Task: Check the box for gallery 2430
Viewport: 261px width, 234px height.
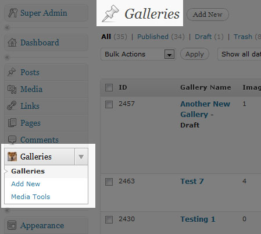Action: (109, 220)
